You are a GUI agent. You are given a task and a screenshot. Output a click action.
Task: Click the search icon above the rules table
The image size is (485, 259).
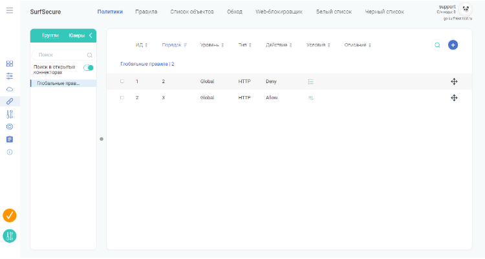[437, 45]
